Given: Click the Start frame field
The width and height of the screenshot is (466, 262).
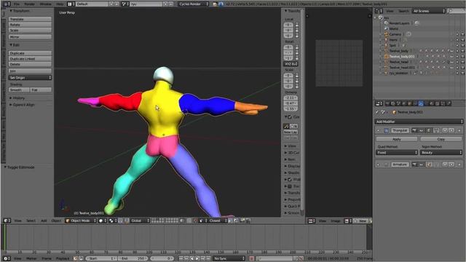Looking at the screenshot, I should [x=101, y=258].
